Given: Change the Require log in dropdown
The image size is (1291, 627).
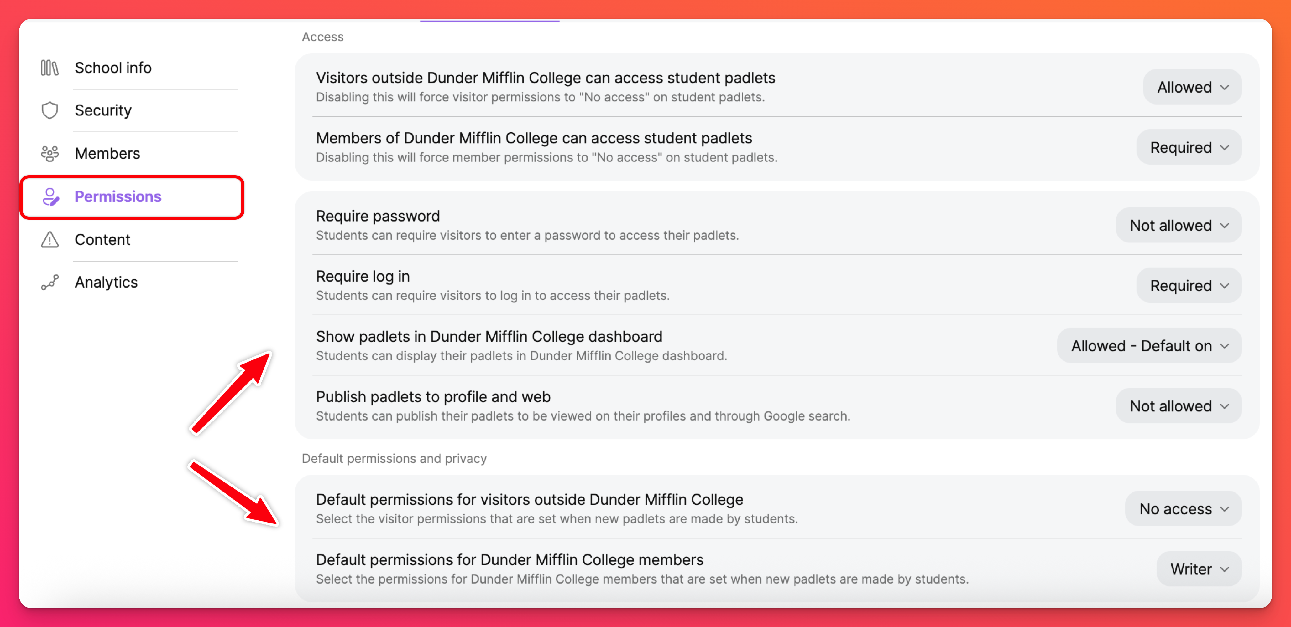Looking at the screenshot, I should click(x=1189, y=285).
